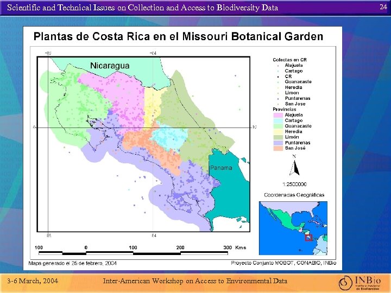
Task: Click the 'Colectas en CR' legend heading
Action: tap(289, 60)
